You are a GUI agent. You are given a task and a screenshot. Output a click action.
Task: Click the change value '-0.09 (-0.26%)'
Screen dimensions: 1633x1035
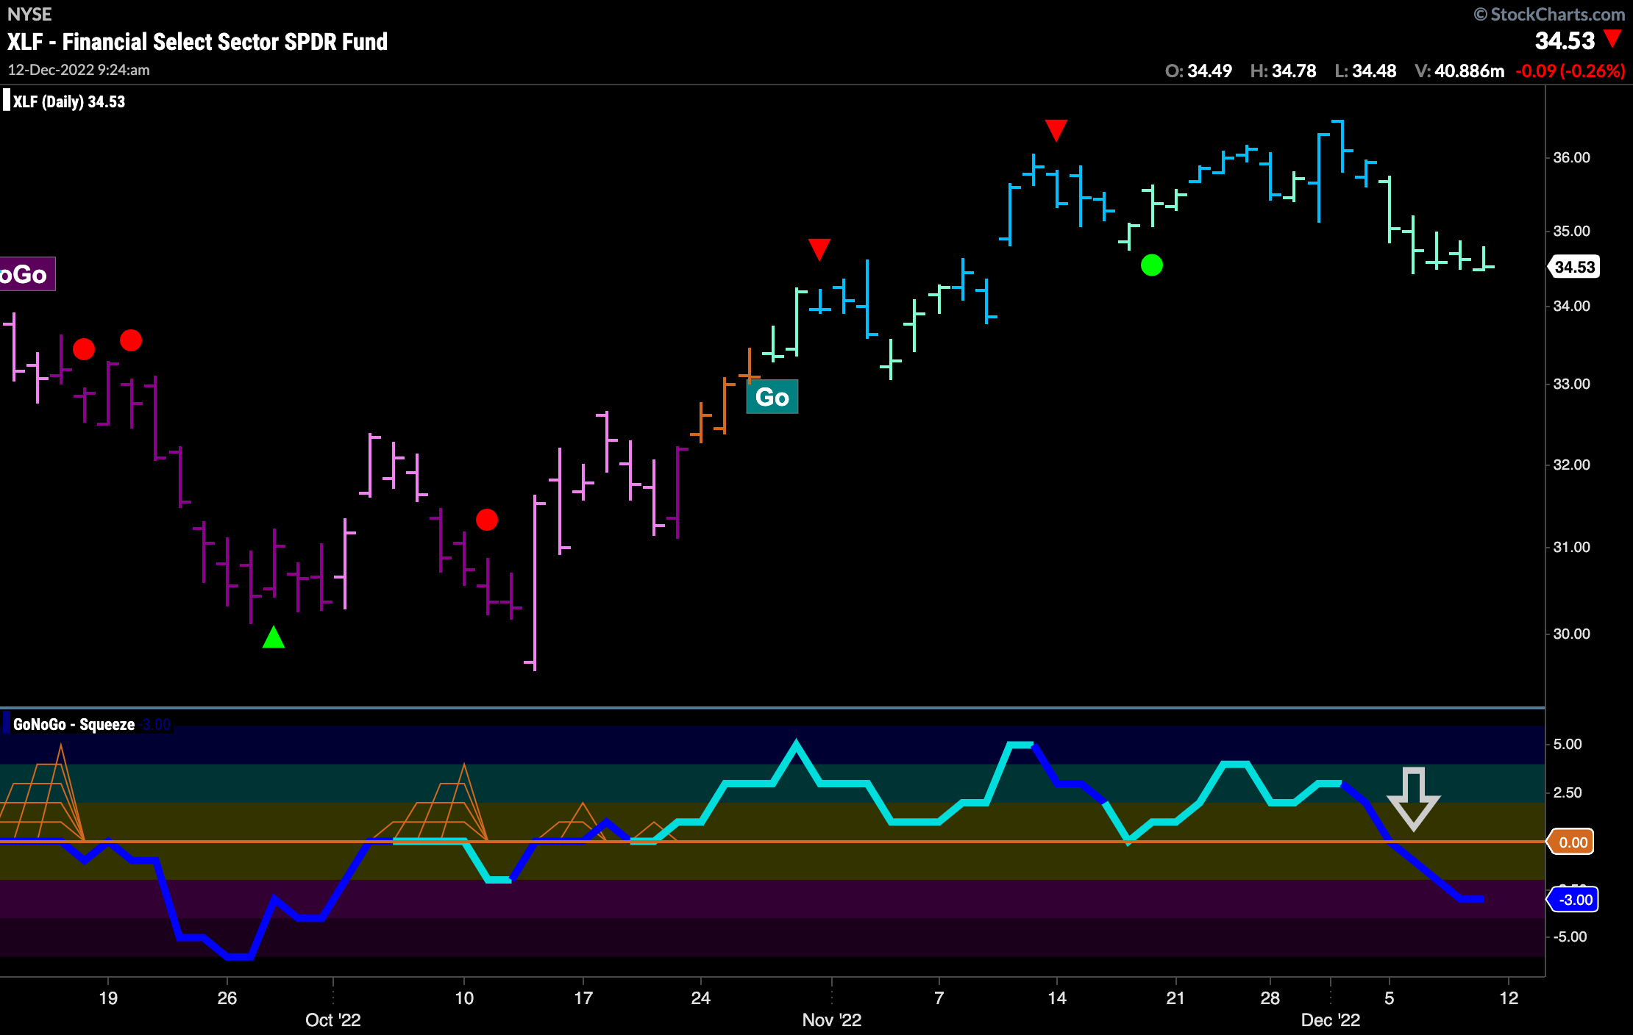[x=1570, y=71]
